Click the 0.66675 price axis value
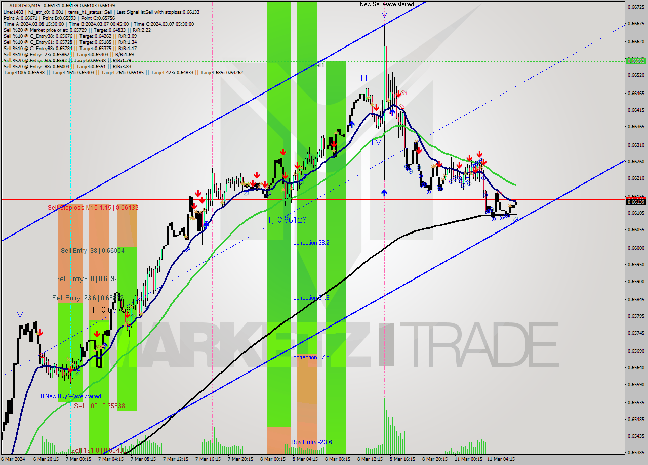Viewport: 648px width, 465px height. coord(636,24)
